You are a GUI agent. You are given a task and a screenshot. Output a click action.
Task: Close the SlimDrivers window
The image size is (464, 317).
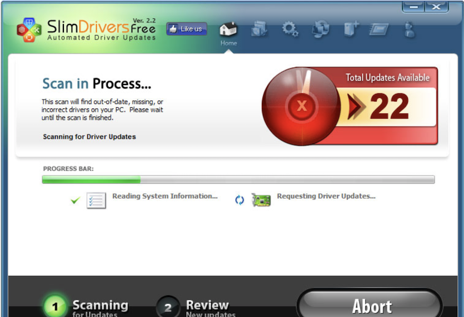pyautogui.click(x=436, y=7)
